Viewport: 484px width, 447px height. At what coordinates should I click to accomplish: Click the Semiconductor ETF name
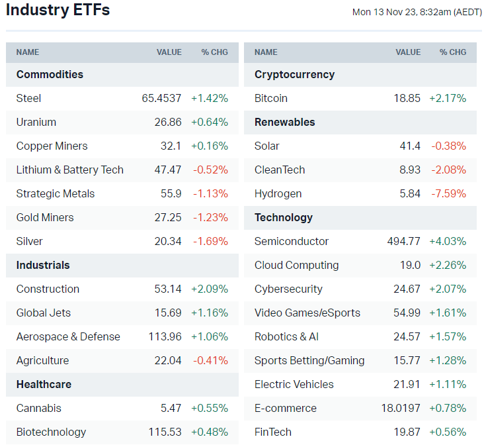coord(292,241)
